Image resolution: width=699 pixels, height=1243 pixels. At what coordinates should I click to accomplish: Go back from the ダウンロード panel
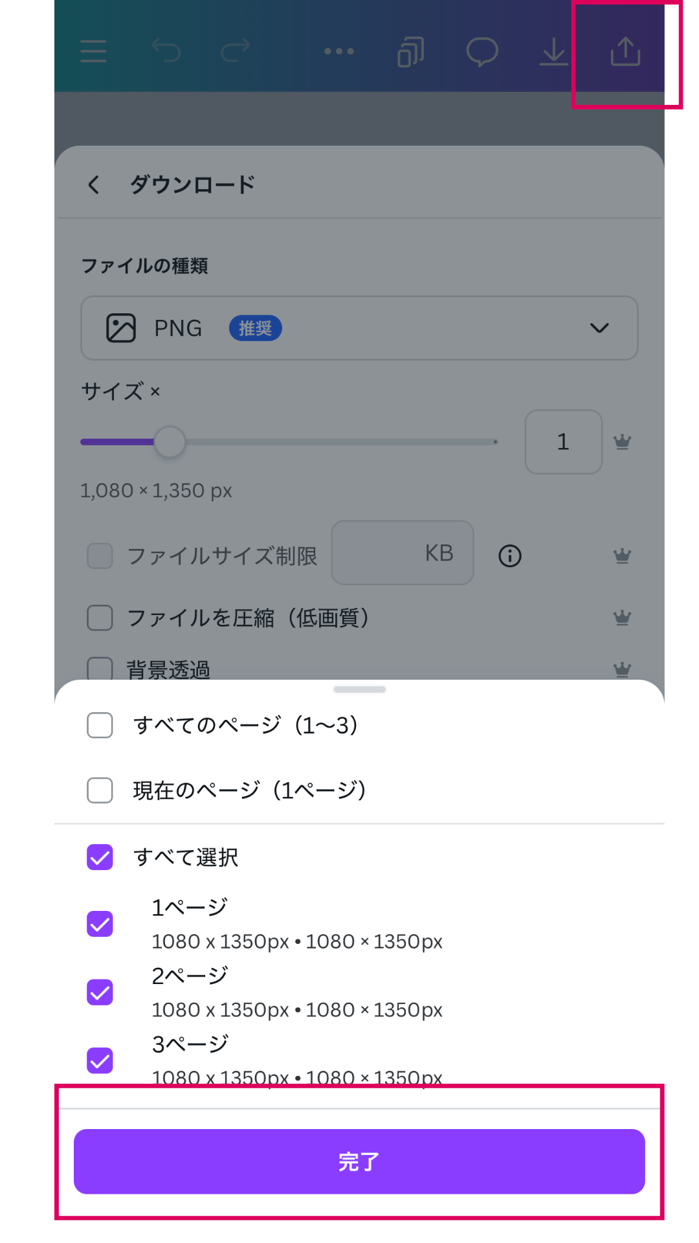pos(94,185)
